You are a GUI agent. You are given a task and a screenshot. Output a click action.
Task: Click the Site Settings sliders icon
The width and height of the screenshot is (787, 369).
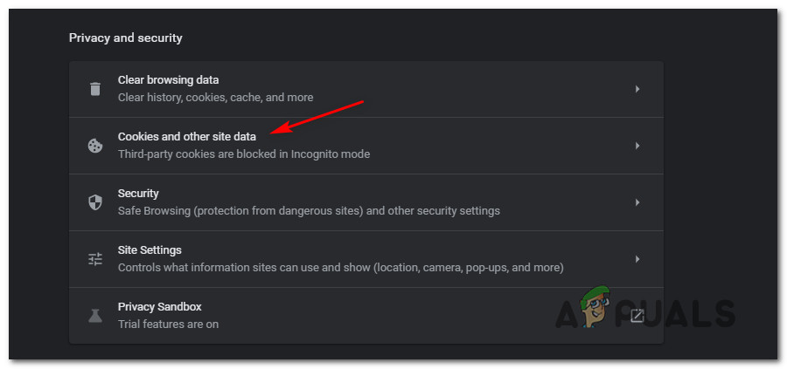[x=95, y=259]
